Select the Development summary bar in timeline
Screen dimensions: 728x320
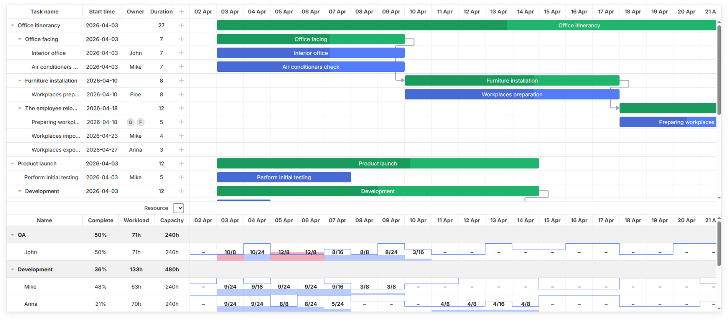pyautogui.click(x=378, y=191)
